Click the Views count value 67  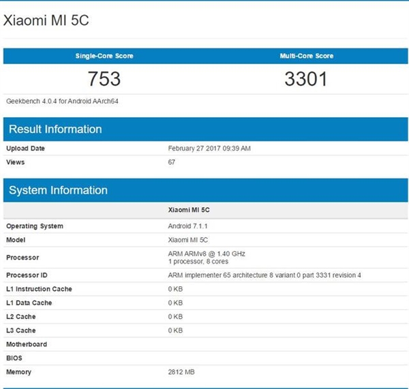[x=172, y=162]
